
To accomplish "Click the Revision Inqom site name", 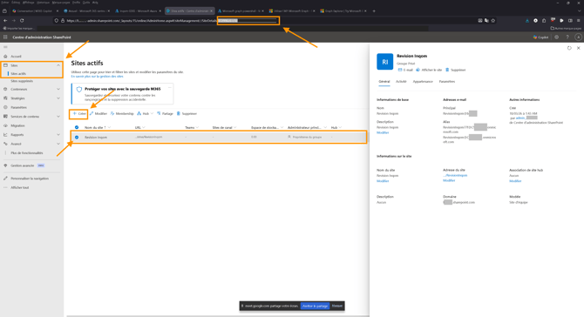I will (x=96, y=138).
